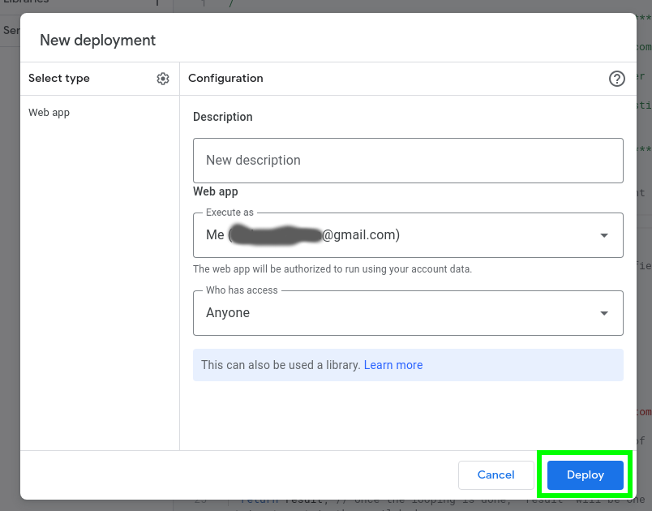
Task: Click the New deployment title
Action: click(97, 41)
